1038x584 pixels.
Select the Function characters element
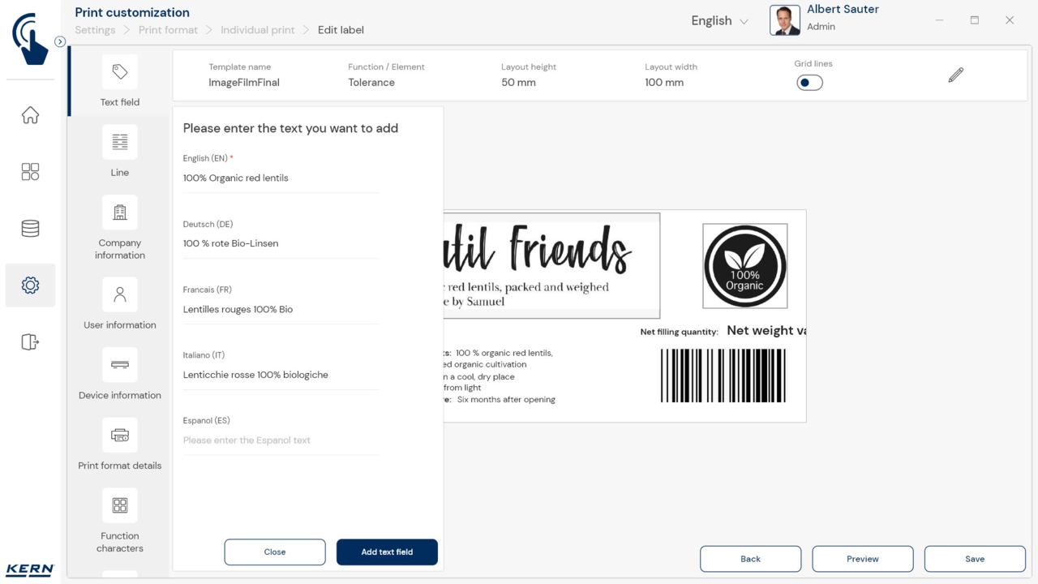[120, 505]
